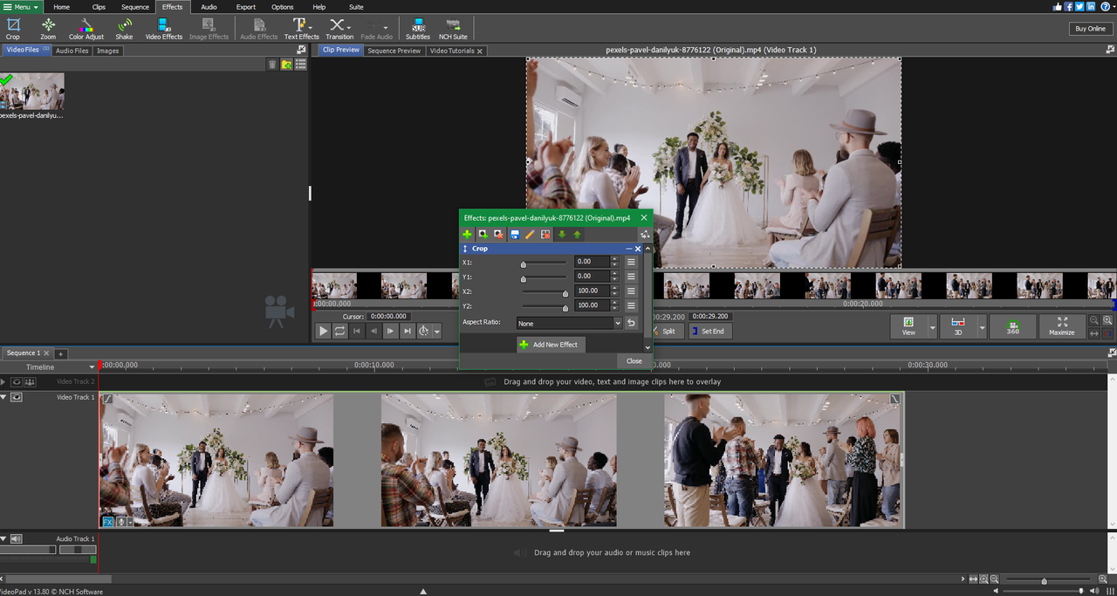This screenshot has width=1117, height=596.
Task: Open the View button dropdown arrow
Action: 932,329
